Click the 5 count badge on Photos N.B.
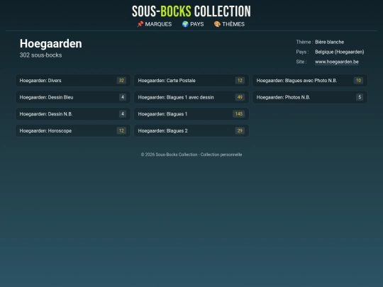The width and height of the screenshot is (383, 287). (360, 97)
